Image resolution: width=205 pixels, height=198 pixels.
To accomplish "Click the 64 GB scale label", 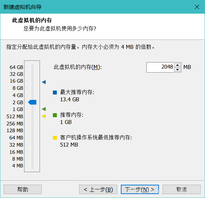I will [x=16, y=67].
